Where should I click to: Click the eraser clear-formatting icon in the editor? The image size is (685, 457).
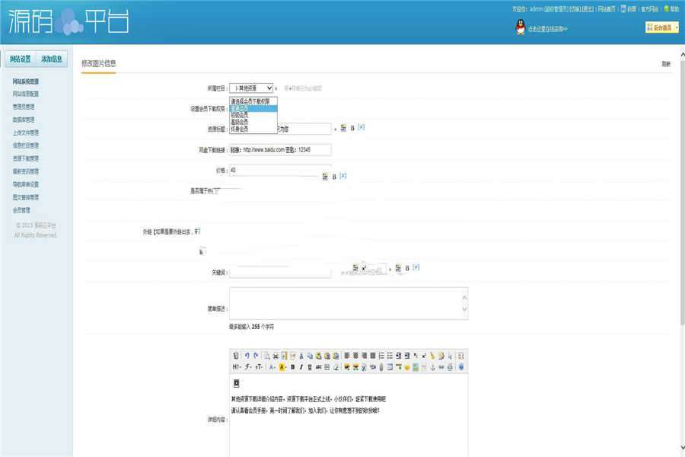336,367
